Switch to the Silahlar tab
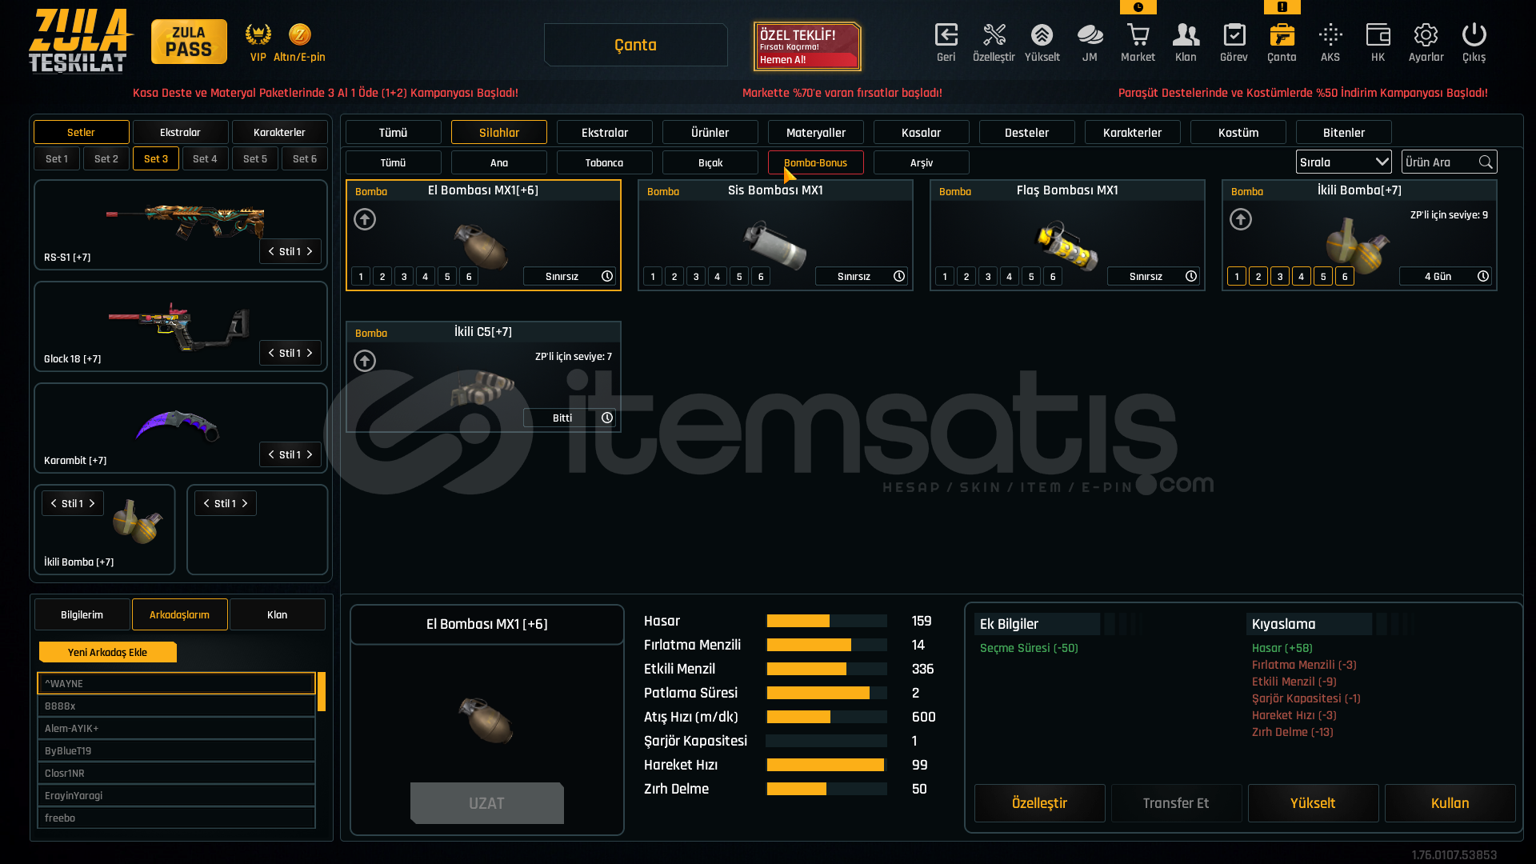Image resolution: width=1536 pixels, height=864 pixels. [x=499, y=132]
